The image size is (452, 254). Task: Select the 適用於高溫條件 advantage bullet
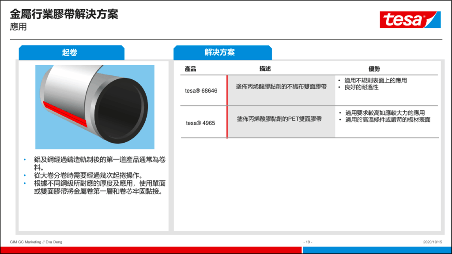pyautogui.click(x=387, y=120)
